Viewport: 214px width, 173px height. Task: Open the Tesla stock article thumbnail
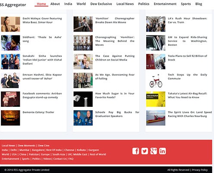(x=156, y=61)
